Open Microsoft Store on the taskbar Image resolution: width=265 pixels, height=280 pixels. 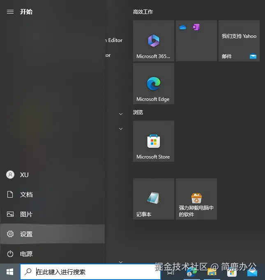(x=232, y=273)
